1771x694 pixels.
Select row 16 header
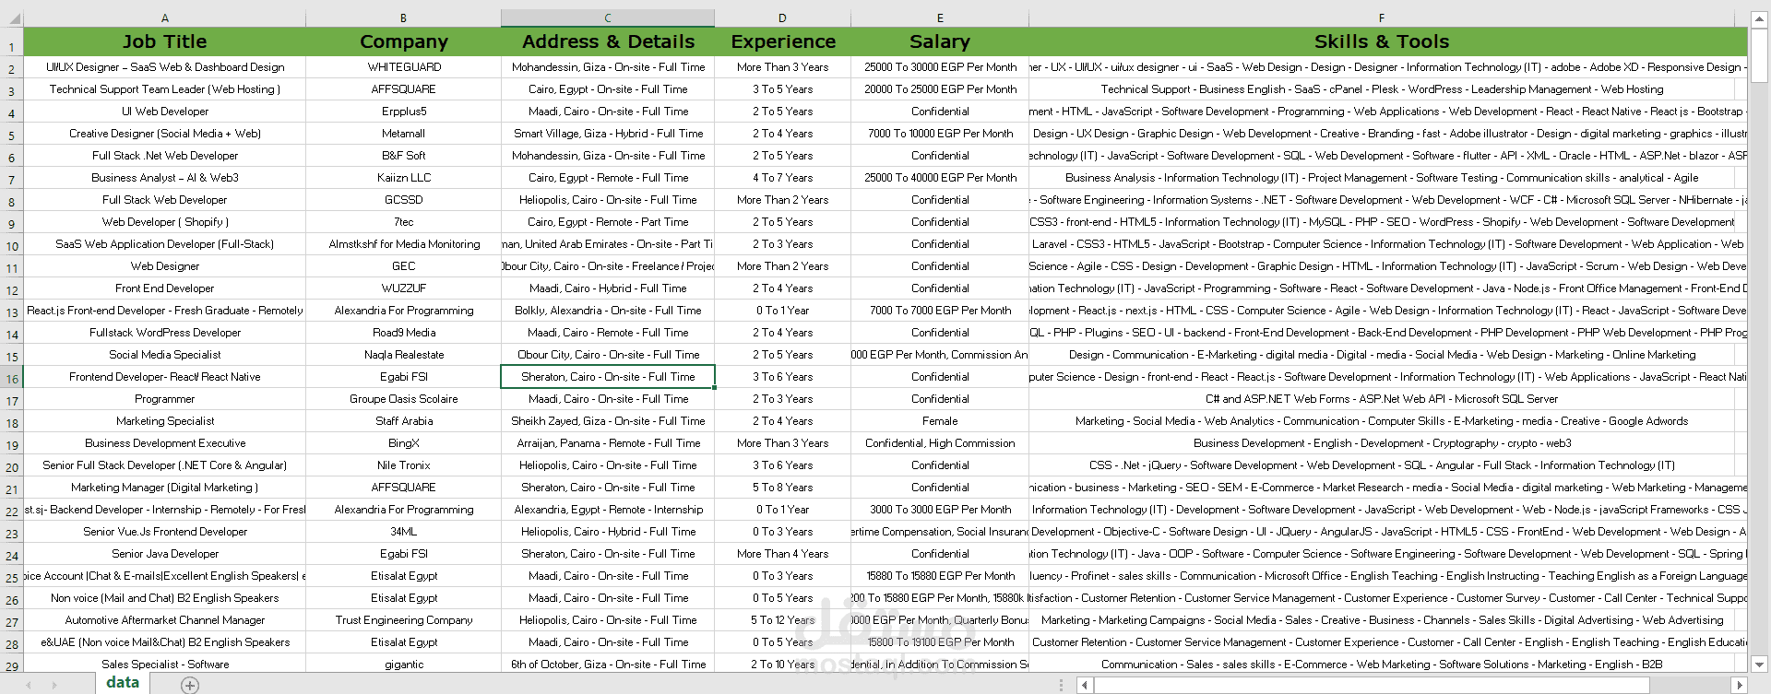click(12, 378)
